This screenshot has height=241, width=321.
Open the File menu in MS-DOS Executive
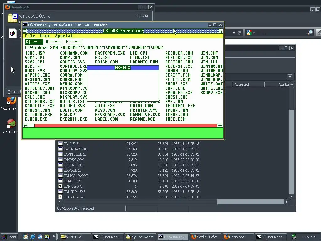[30, 36]
